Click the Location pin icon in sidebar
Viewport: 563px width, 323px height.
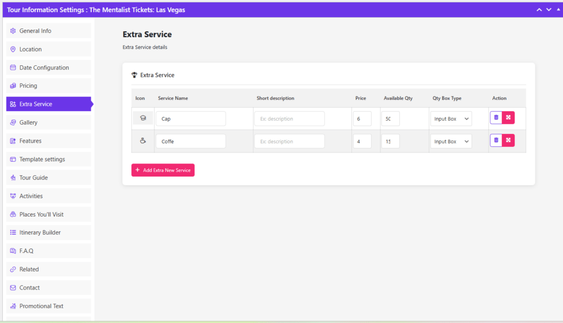[13, 49]
